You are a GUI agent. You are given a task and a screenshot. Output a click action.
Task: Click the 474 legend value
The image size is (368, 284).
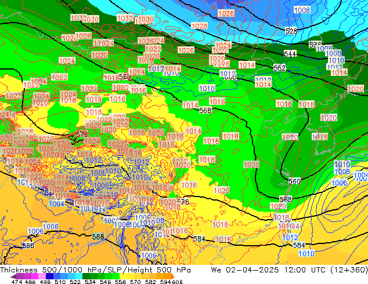click(x=17, y=282)
